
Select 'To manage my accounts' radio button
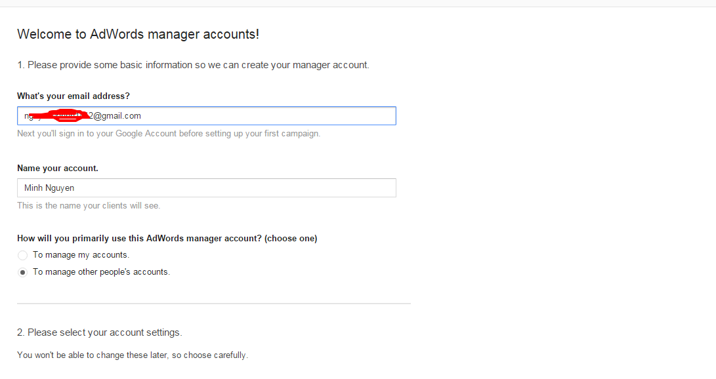coord(22,255)
